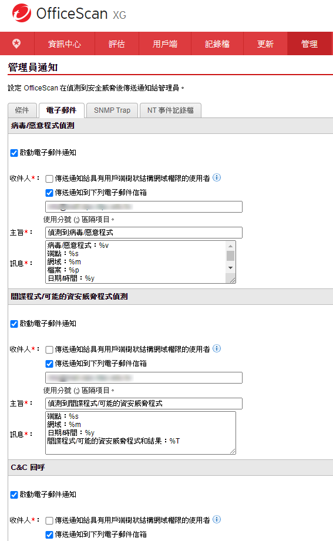This screenshot has height=541, width=333.
Task: Click info icon in spyware recipients row
Action: [217, 348]
